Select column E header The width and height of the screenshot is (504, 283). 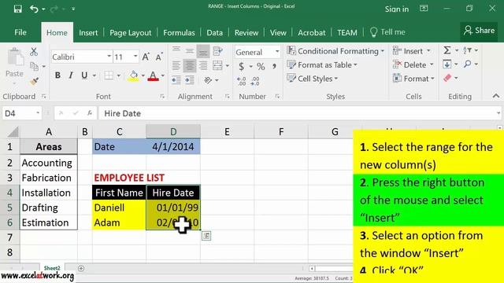click(227, 131)
